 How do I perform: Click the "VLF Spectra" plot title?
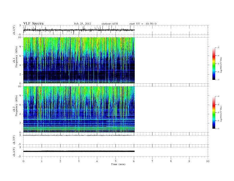coord(33,23)
